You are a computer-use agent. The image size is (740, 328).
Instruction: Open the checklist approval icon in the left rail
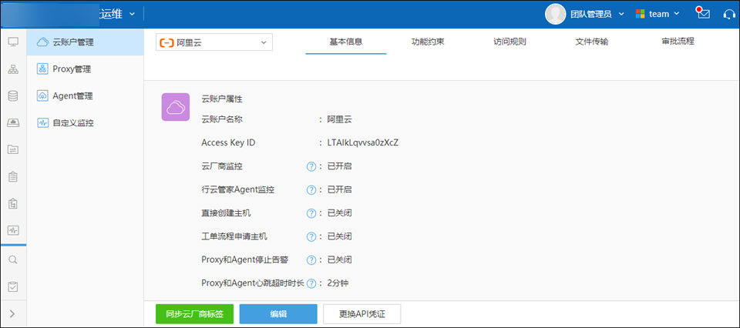(13, 286)
